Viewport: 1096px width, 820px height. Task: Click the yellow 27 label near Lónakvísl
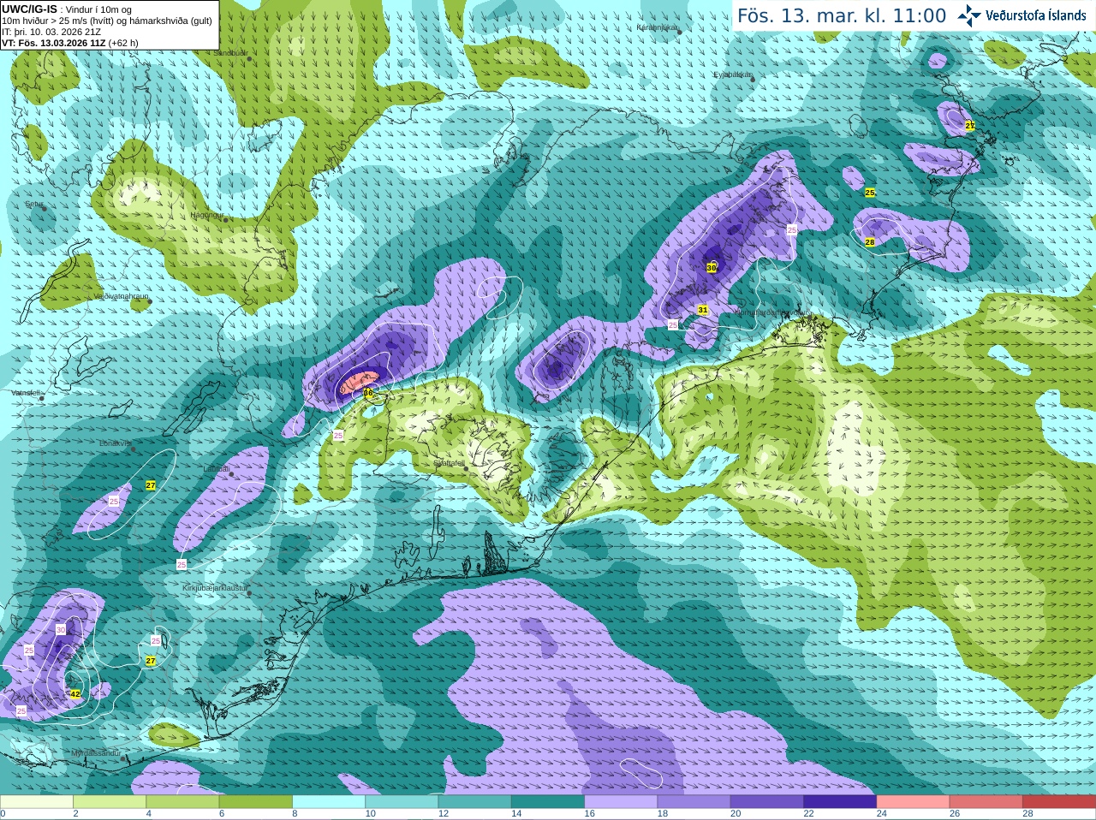151,485
